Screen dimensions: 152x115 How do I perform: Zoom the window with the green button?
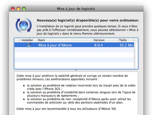24,9
